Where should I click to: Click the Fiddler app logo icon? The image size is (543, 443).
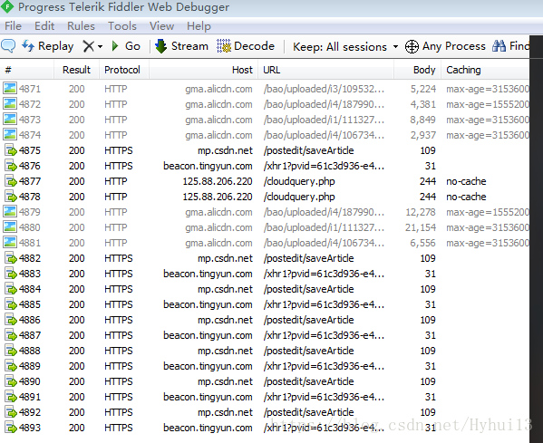tap(7, 7)
